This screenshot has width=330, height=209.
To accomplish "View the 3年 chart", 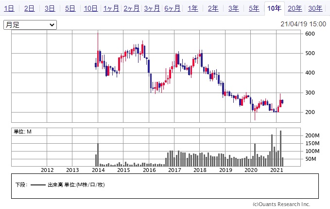I will pyautogui.click(x=234, y=8).
